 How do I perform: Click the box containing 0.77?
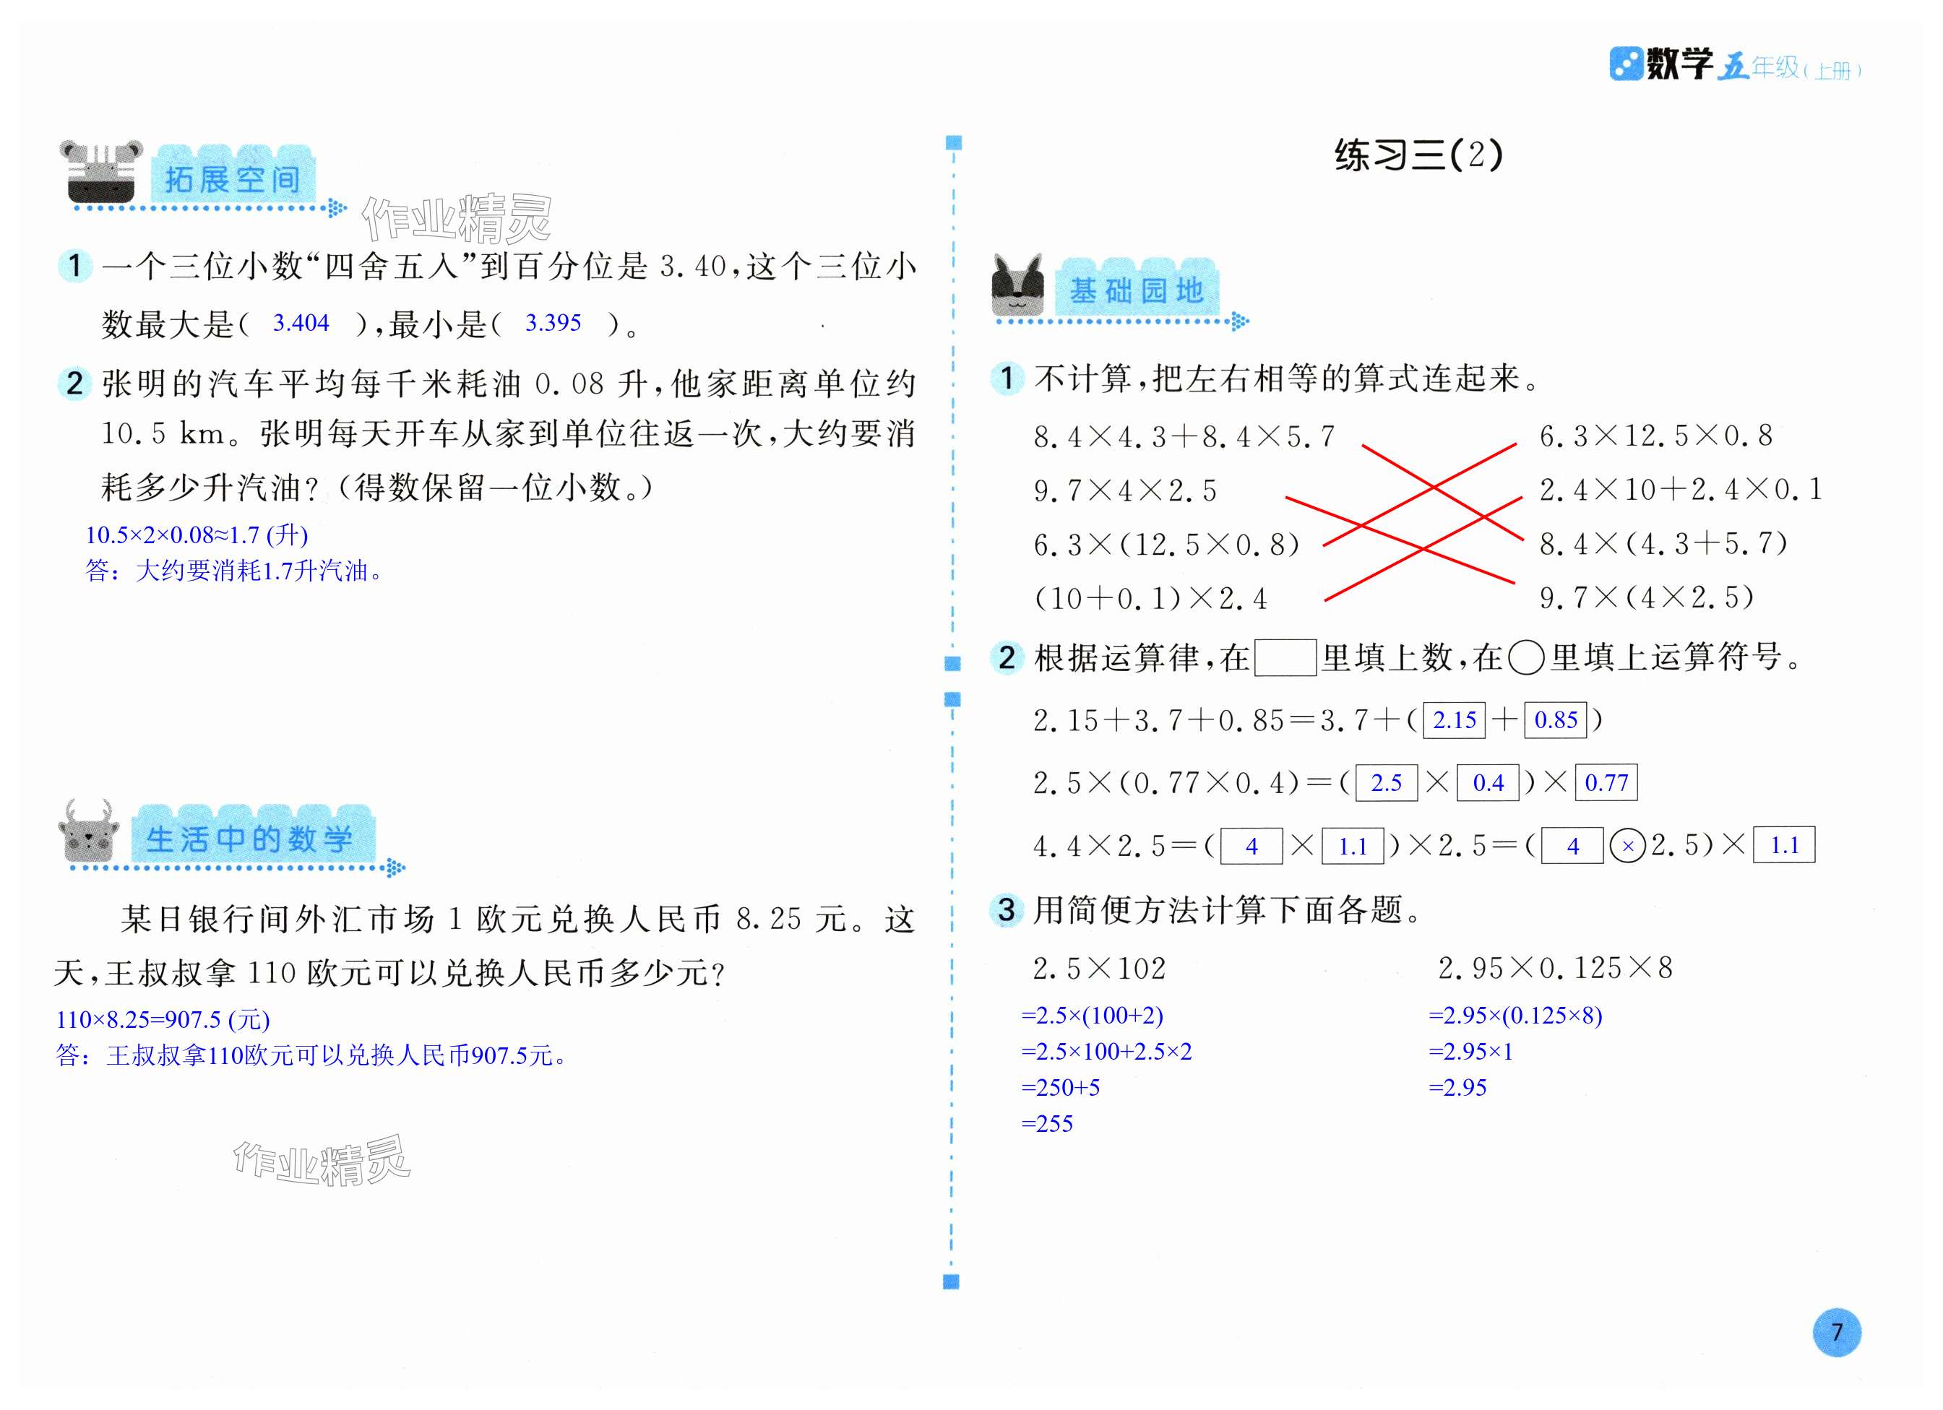click(x=1606, y=782)
